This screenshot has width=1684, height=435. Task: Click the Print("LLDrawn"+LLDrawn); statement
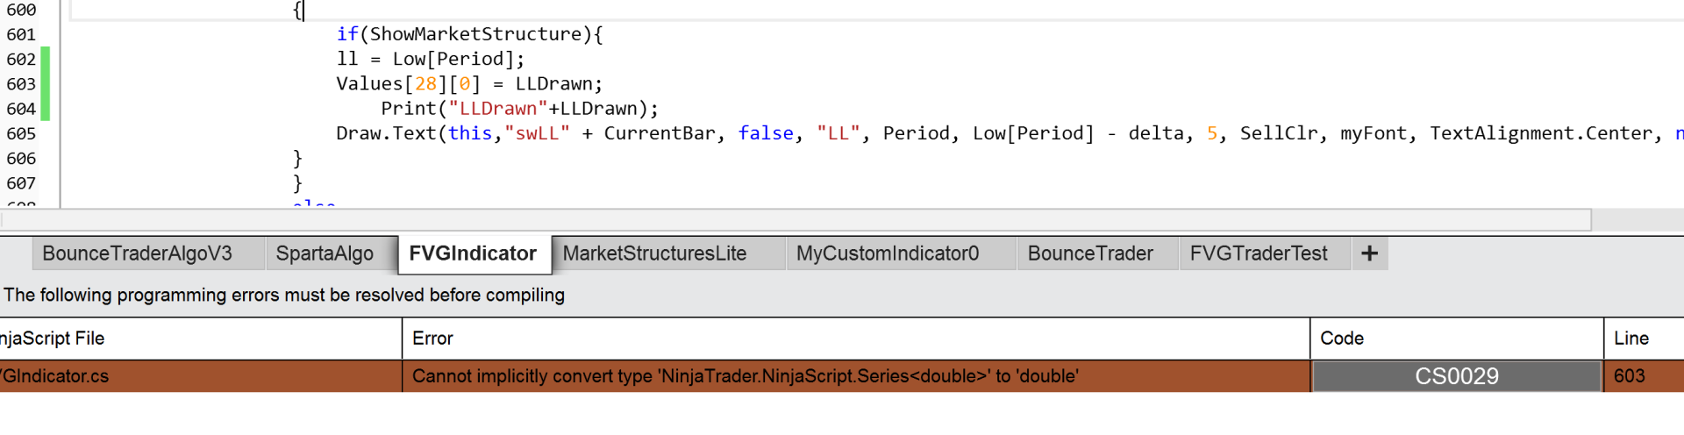click(x=519, y=109)
